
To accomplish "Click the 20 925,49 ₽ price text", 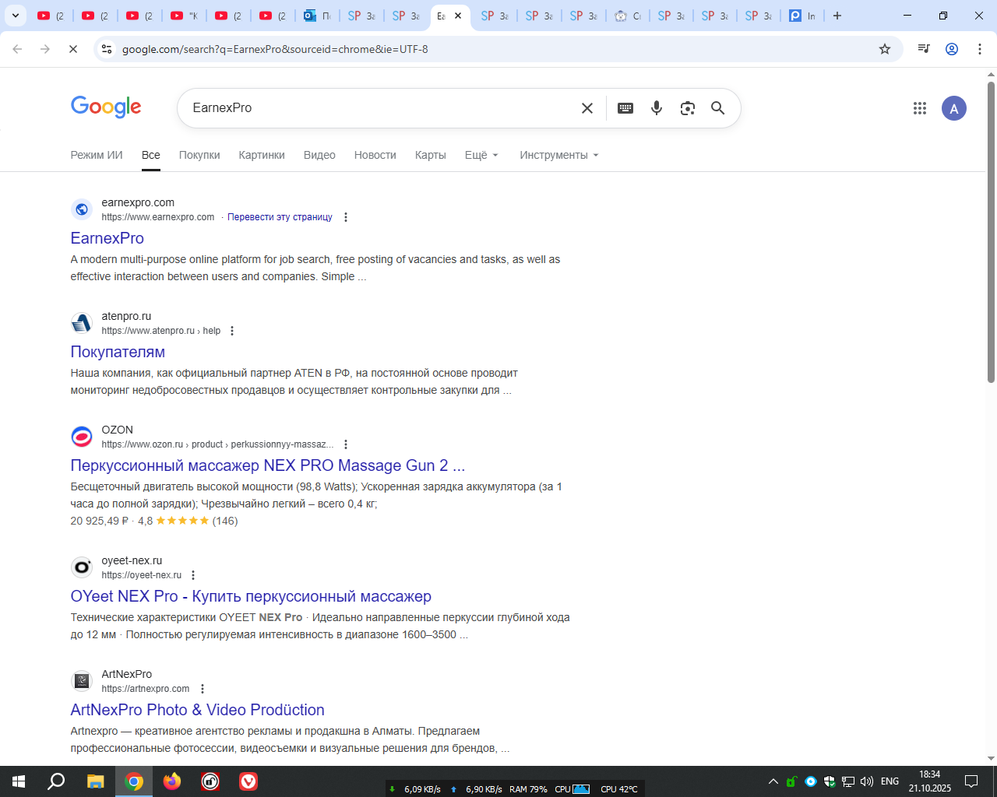I will (x=100, y=521).
